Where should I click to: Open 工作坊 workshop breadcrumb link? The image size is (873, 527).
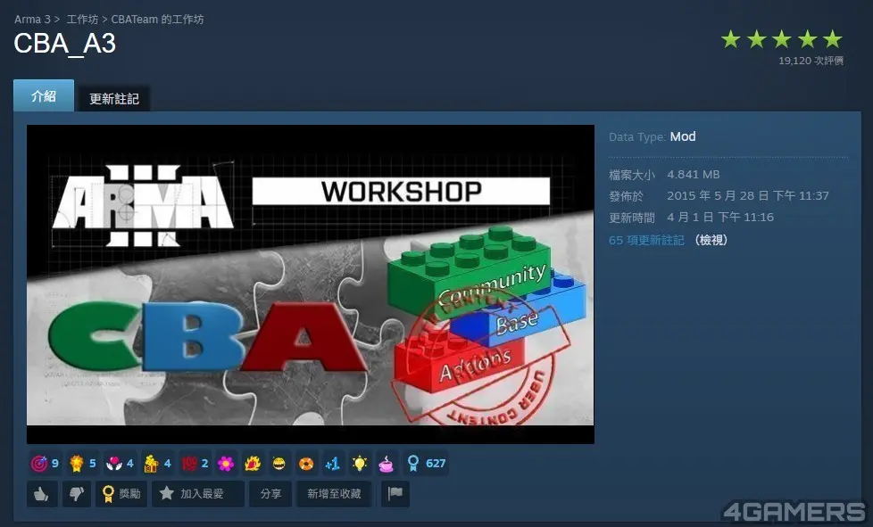coord(82,20)
